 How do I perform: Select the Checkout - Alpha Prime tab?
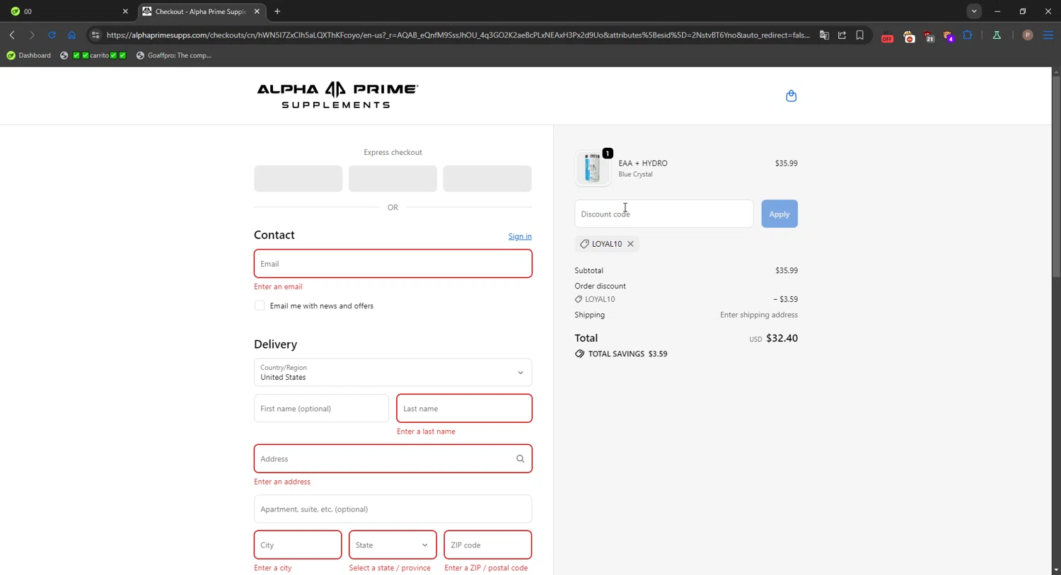click(200, 11)
